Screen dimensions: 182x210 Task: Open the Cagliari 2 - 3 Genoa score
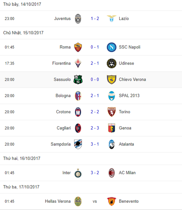point(95,128)
